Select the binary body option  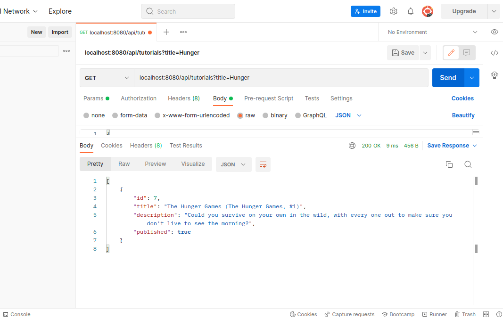(275, 115)
